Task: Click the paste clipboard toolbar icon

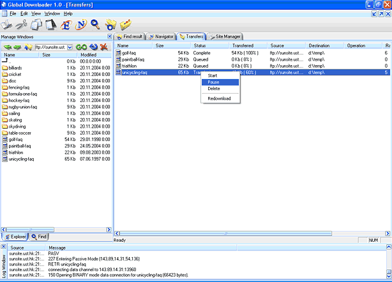Action: (x=51, y=25)
